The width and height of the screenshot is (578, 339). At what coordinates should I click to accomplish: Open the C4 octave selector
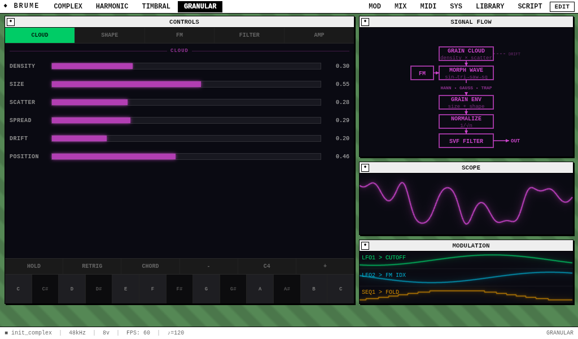266,266
